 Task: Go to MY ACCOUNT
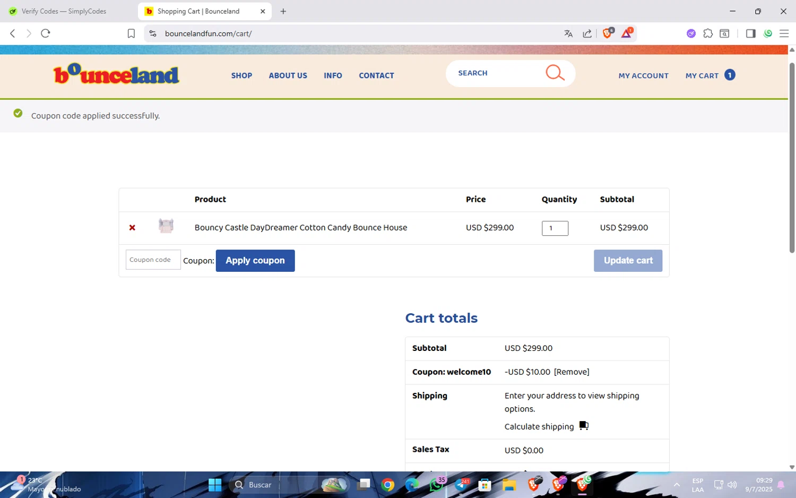643,75
